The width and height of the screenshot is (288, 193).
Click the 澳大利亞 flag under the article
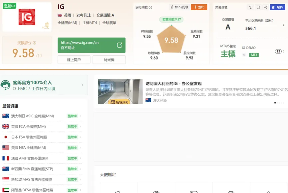tap(148, 100)
